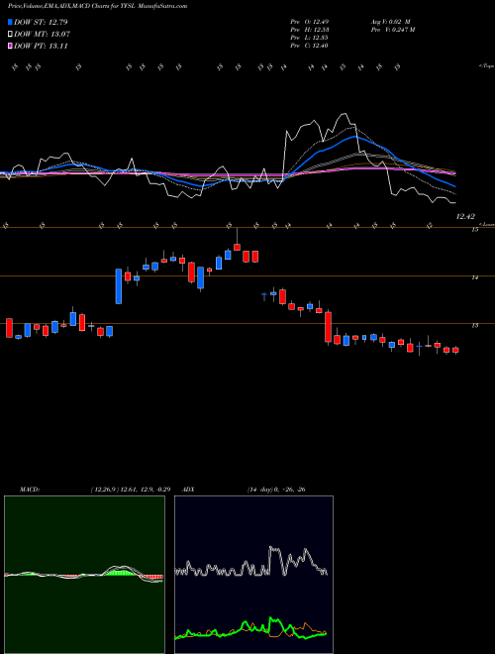Click the '<Tops' label at right edge

tap(486, 66)
